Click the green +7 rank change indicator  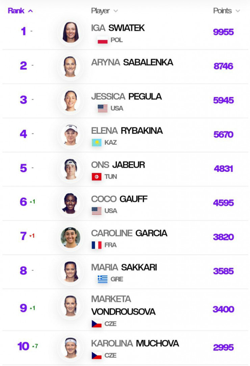(x=35, y=346)
